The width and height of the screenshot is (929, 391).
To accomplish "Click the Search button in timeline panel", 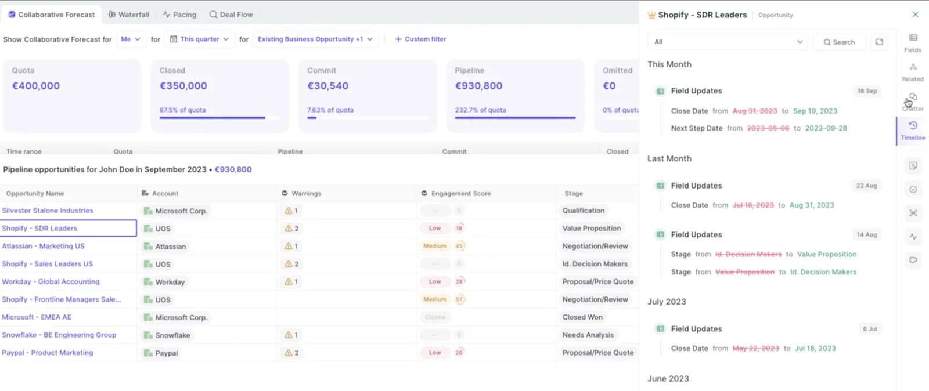I will click(839, 42).
